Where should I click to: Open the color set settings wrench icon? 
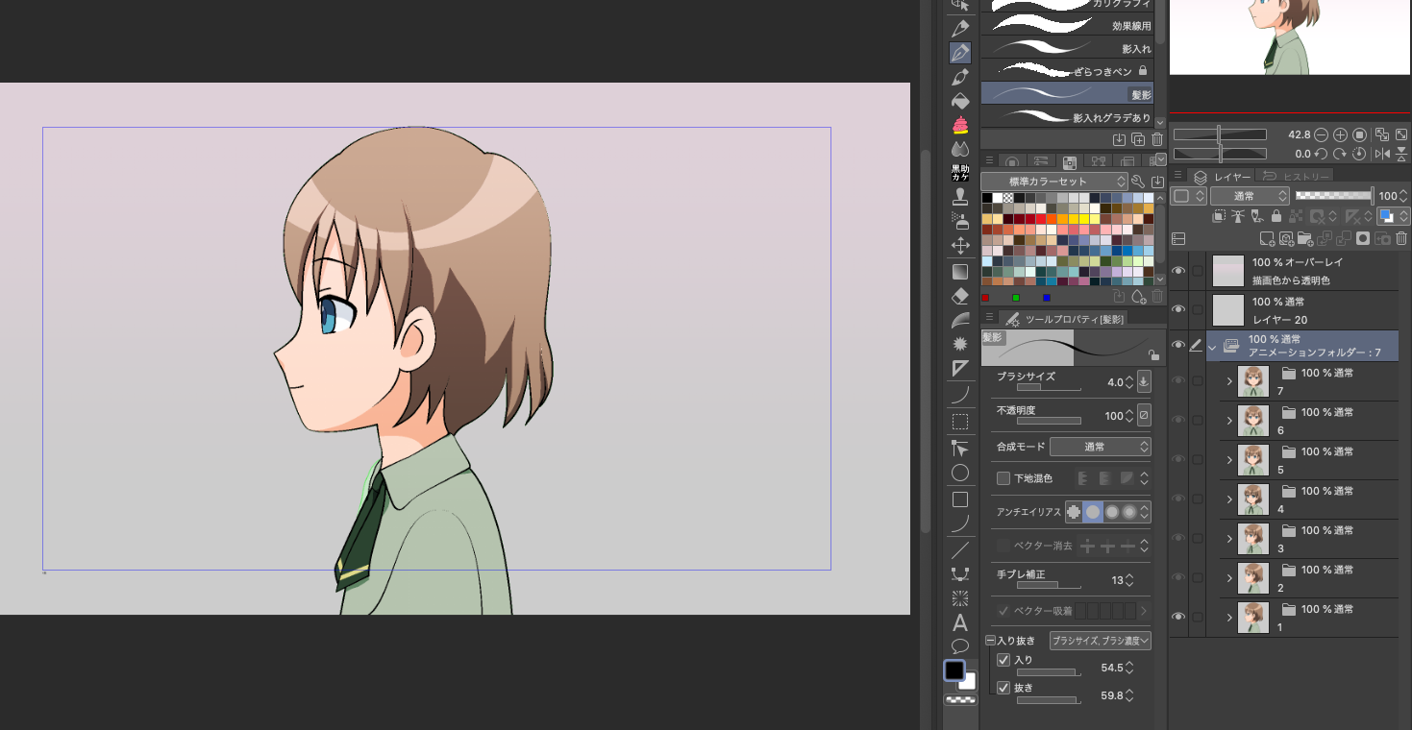1138,181
